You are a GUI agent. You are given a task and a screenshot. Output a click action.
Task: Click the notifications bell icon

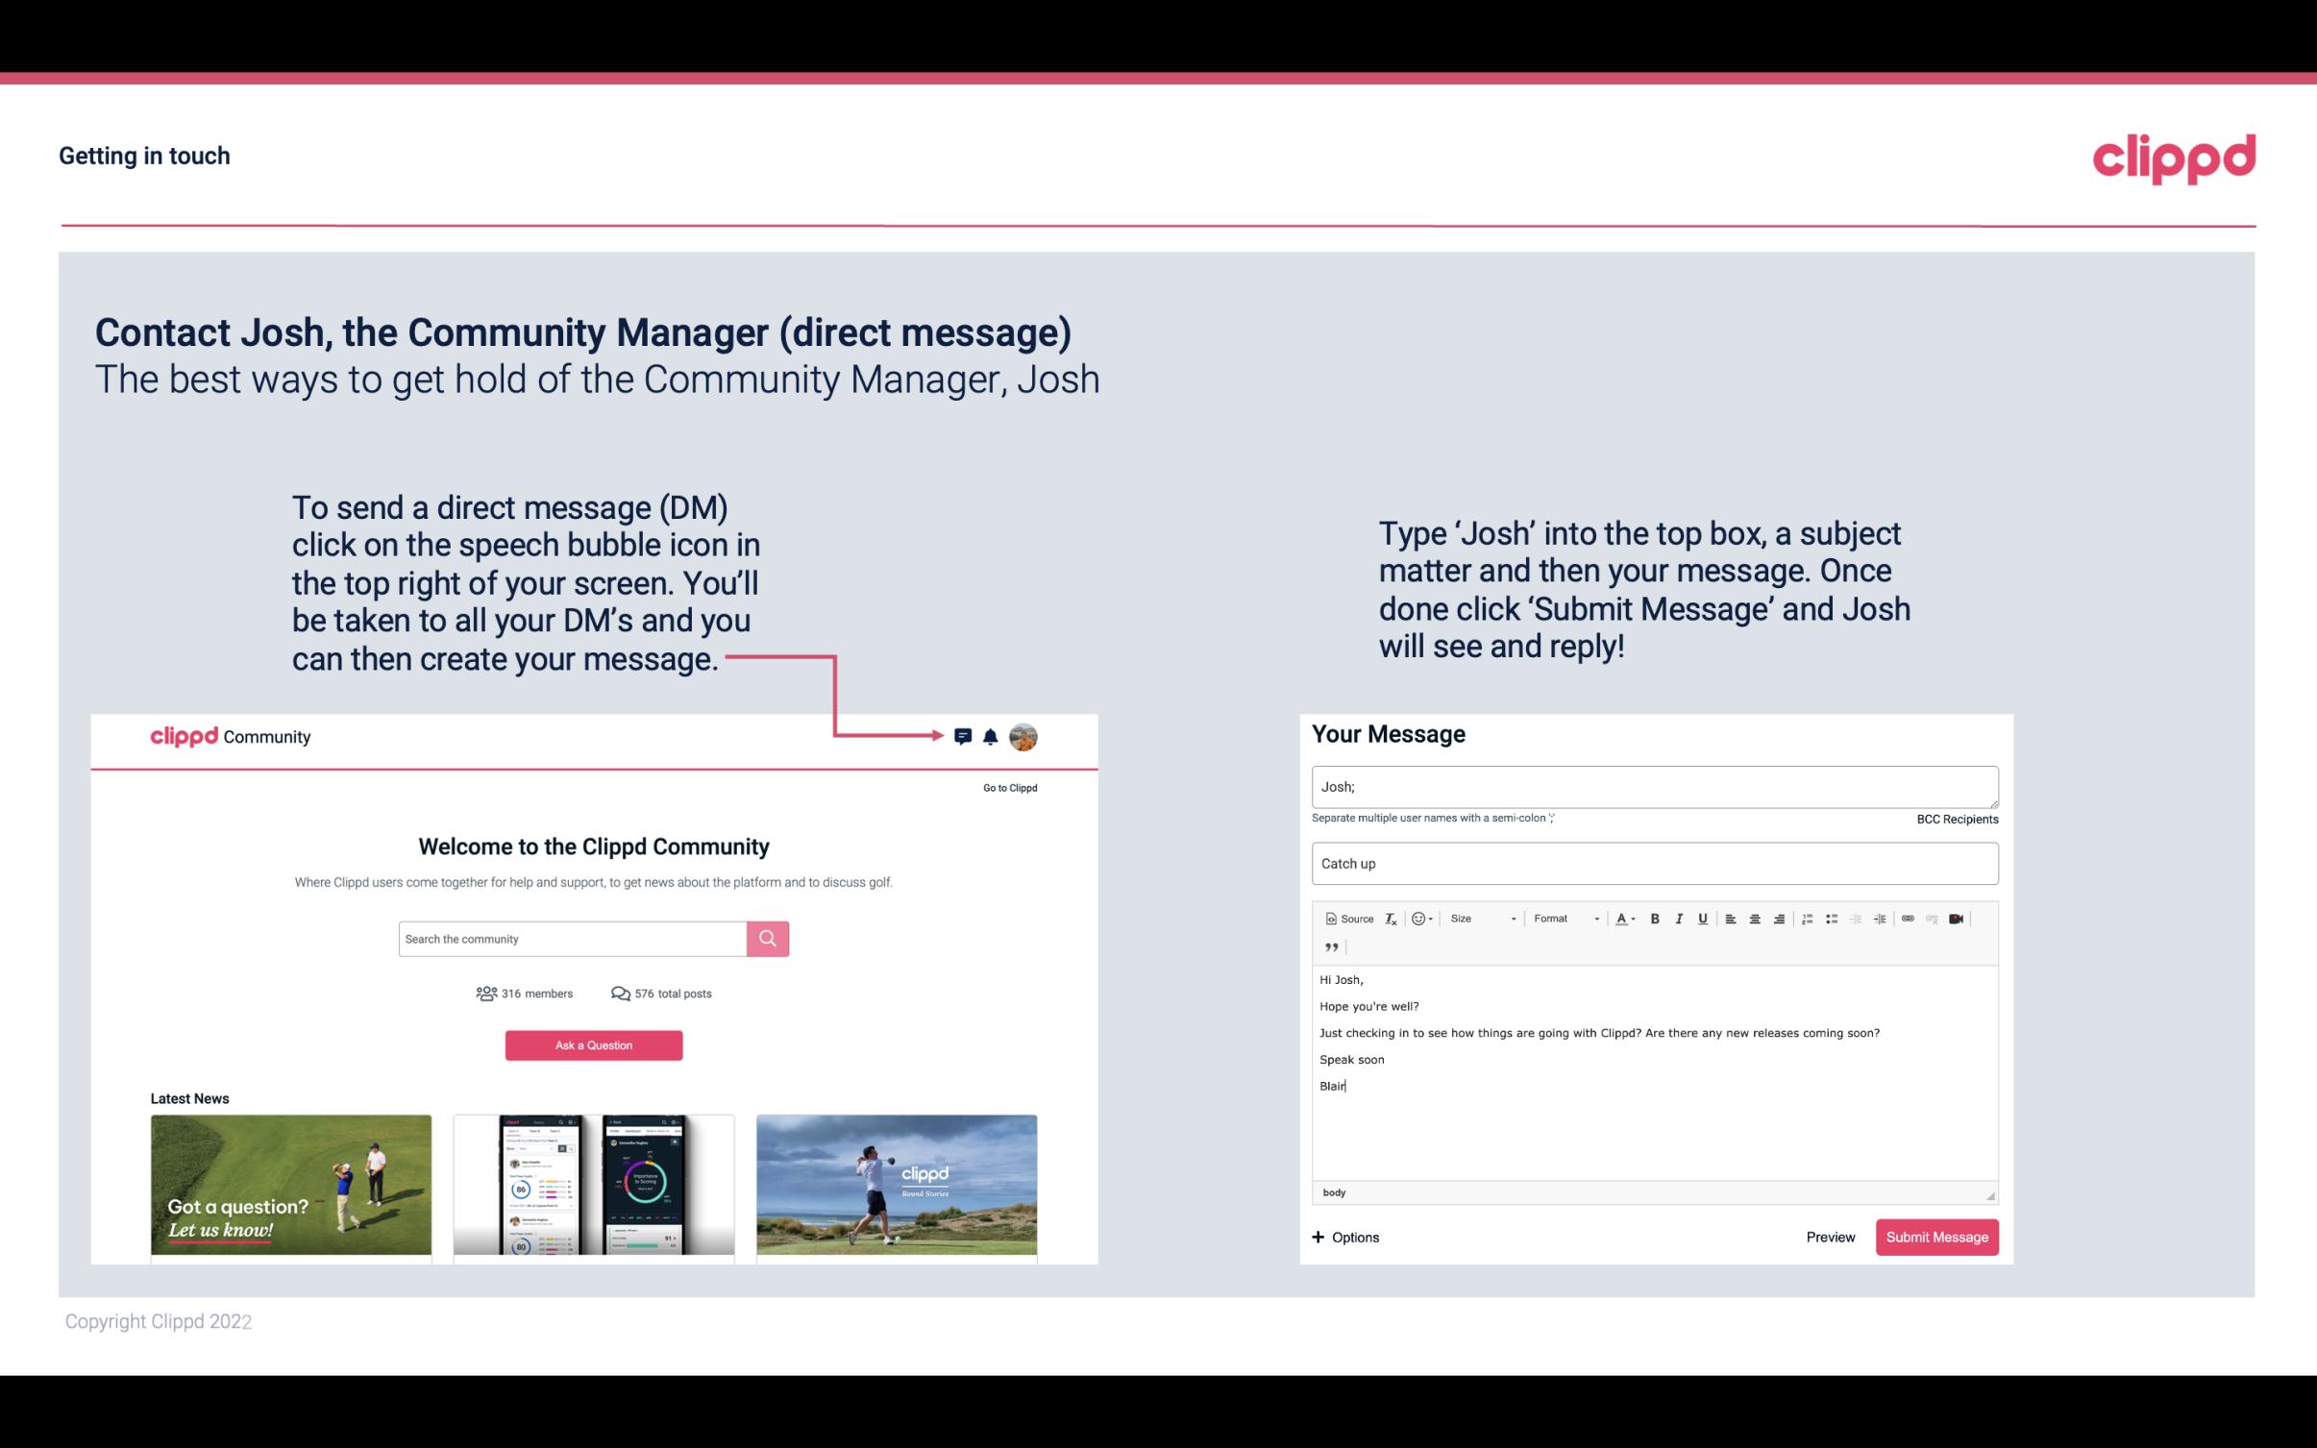[x=991, y=736]
